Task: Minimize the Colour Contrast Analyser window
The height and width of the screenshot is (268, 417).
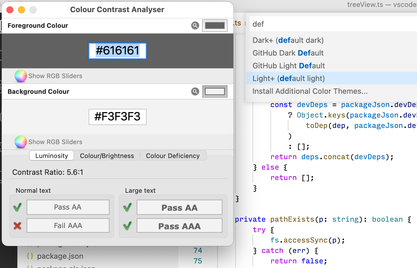Action: click(x=21, y=10)
